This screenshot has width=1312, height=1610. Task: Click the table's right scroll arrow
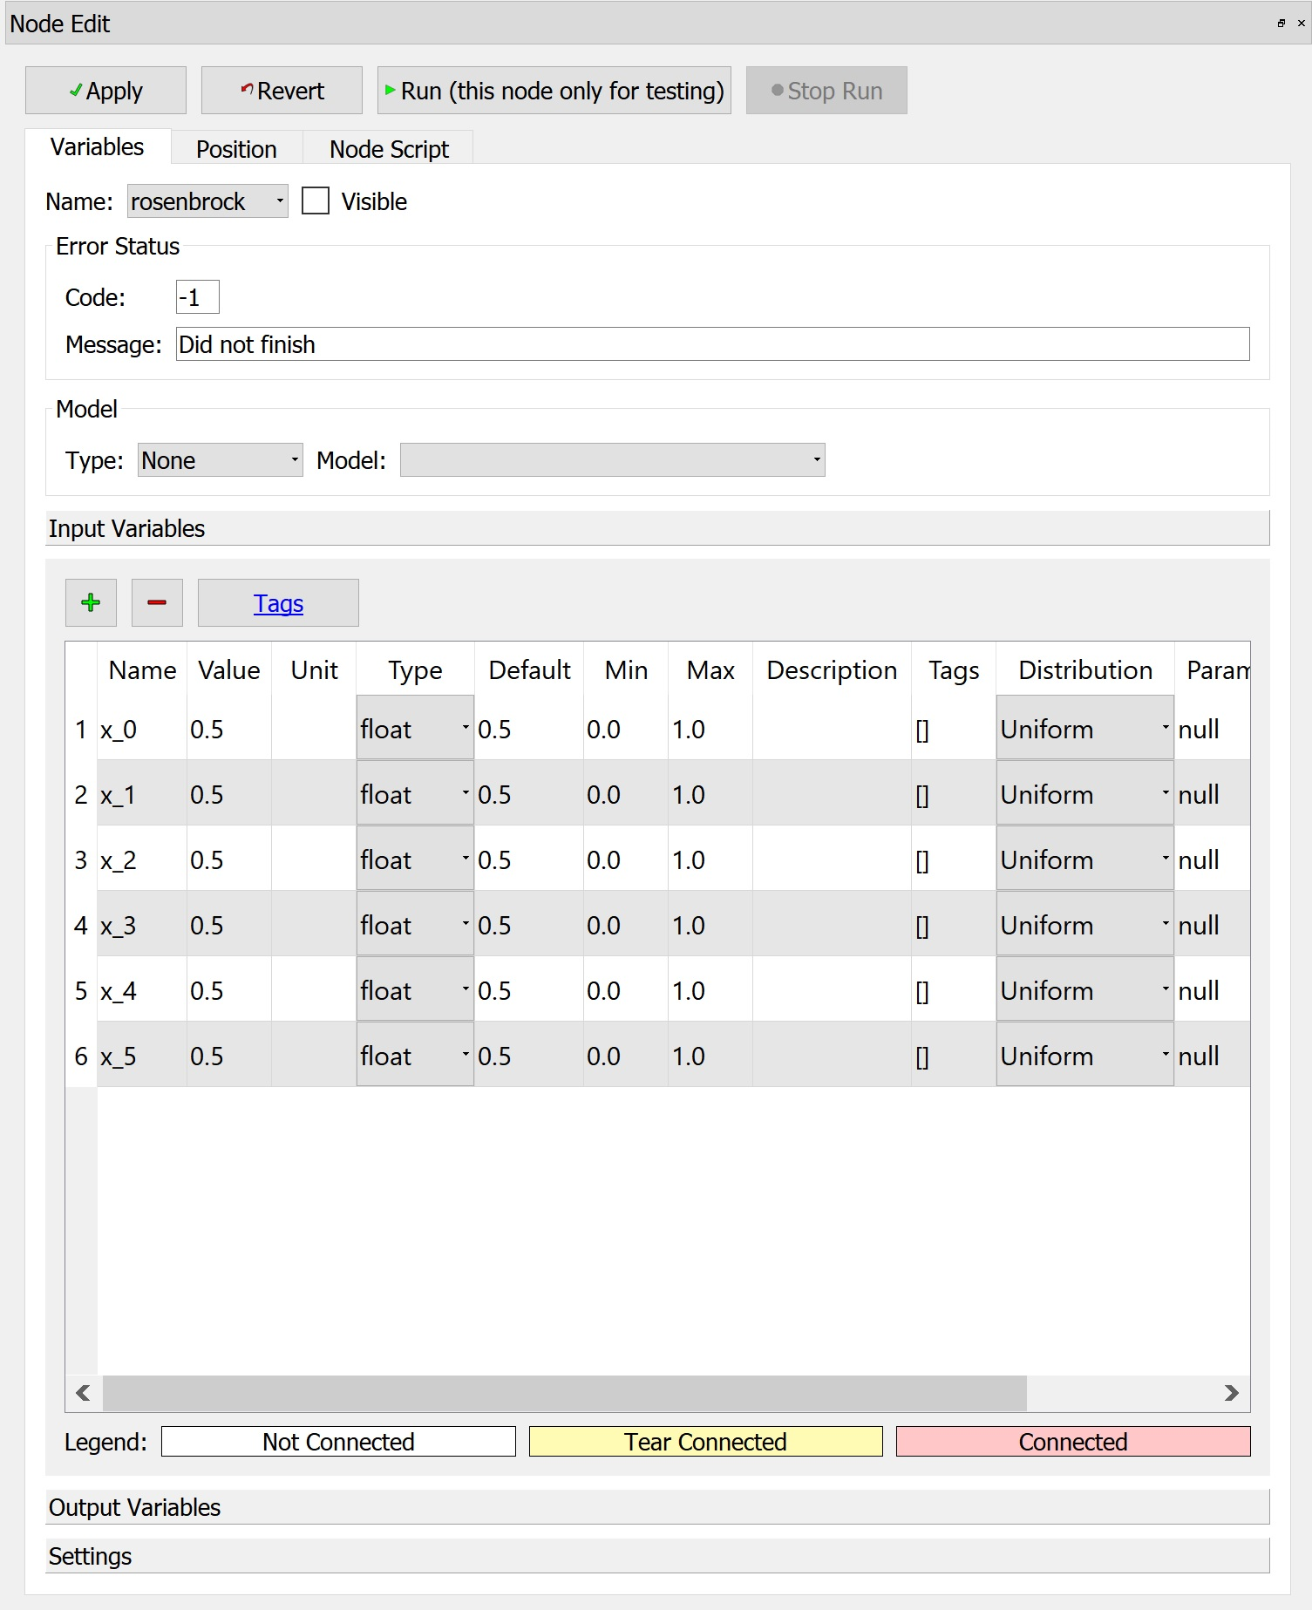(x=1231, y=1393)
